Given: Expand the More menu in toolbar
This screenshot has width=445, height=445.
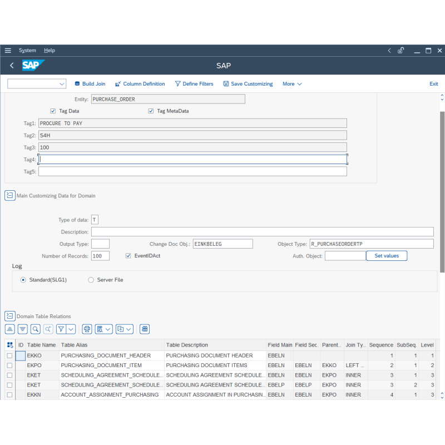Looking at the screenshot, I should [x=292, y=84].
